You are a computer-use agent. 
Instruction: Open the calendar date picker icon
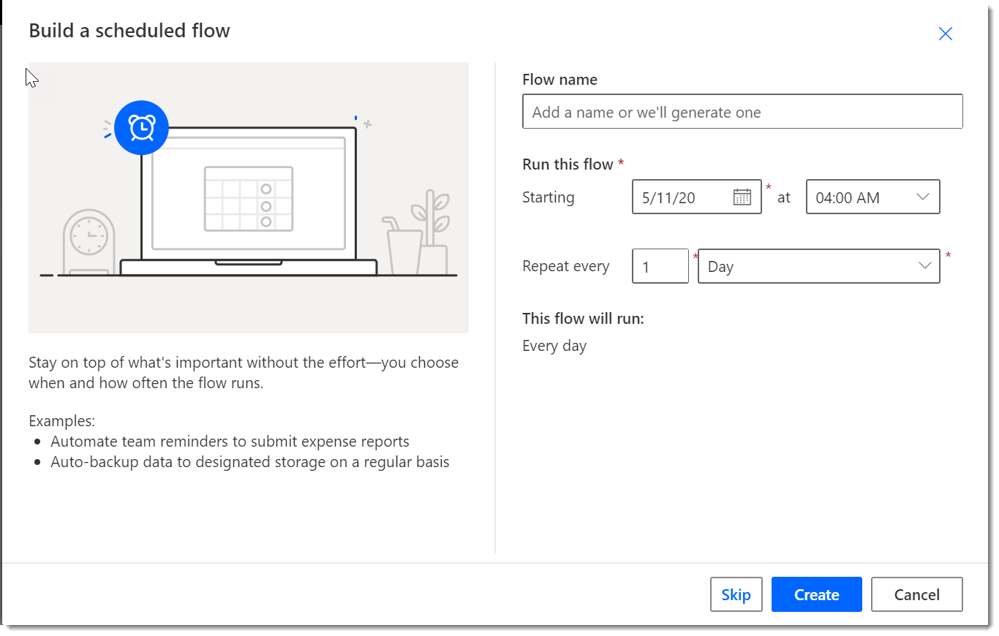pos(742,197)
